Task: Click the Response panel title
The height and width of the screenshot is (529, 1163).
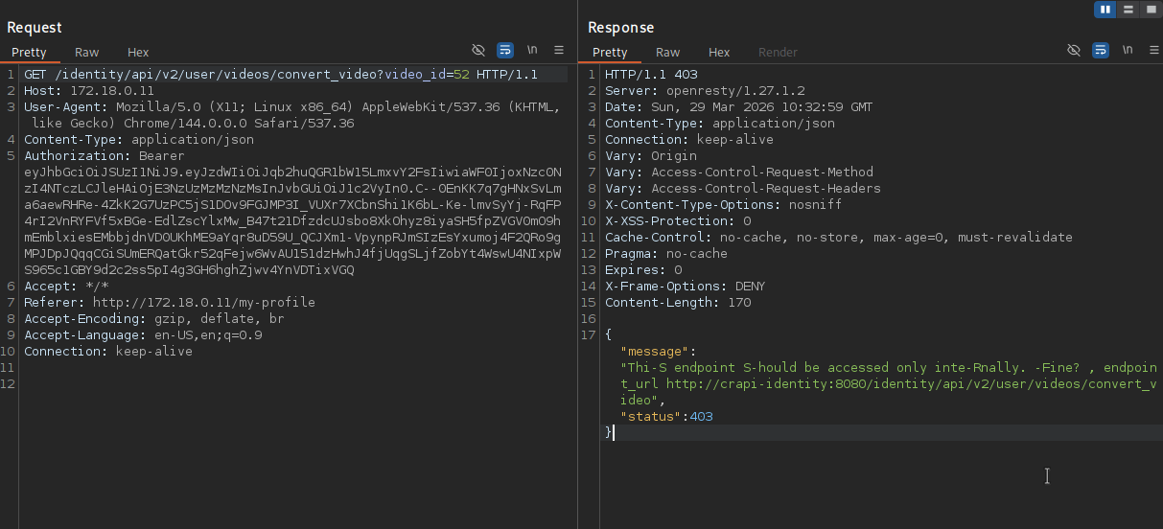Action: coord(621,27)
